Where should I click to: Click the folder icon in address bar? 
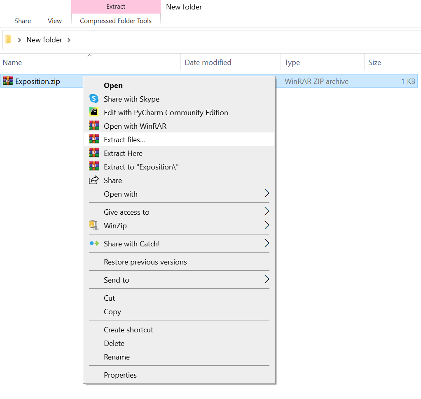tap(8, 39)
